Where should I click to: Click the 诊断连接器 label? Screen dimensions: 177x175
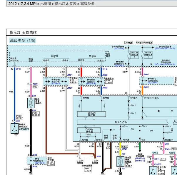[x=87, y=165]
